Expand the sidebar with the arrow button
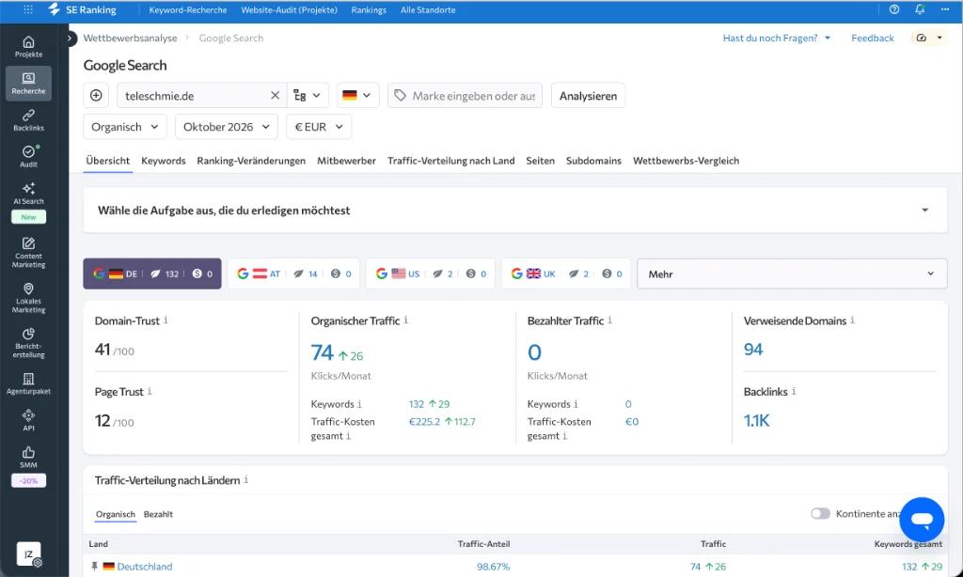 70,38
